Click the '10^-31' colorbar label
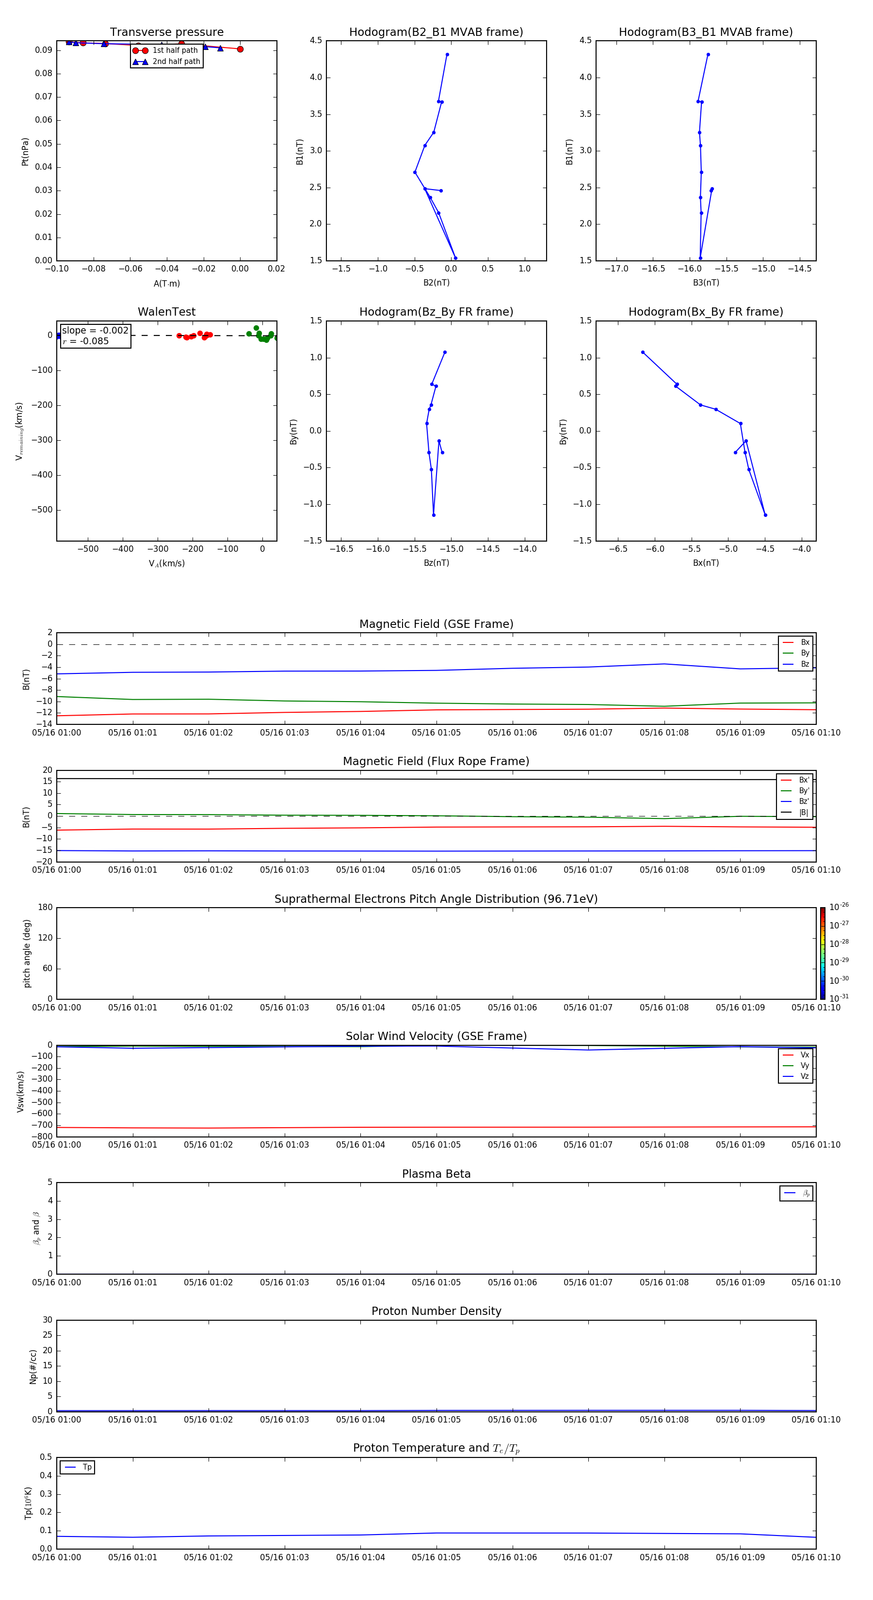The height and width of the screenshot is (1600, 873). coord(839,998)
